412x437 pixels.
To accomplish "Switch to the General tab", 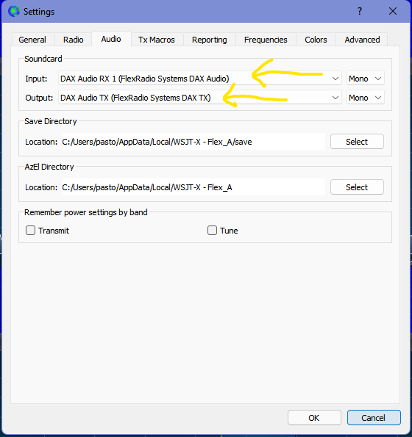I will coord(32,40).
